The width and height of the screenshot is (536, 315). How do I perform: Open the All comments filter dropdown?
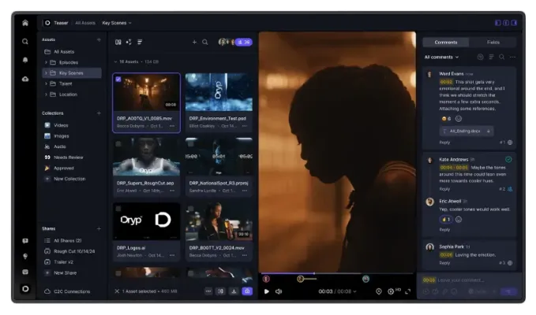pos(442,57)
